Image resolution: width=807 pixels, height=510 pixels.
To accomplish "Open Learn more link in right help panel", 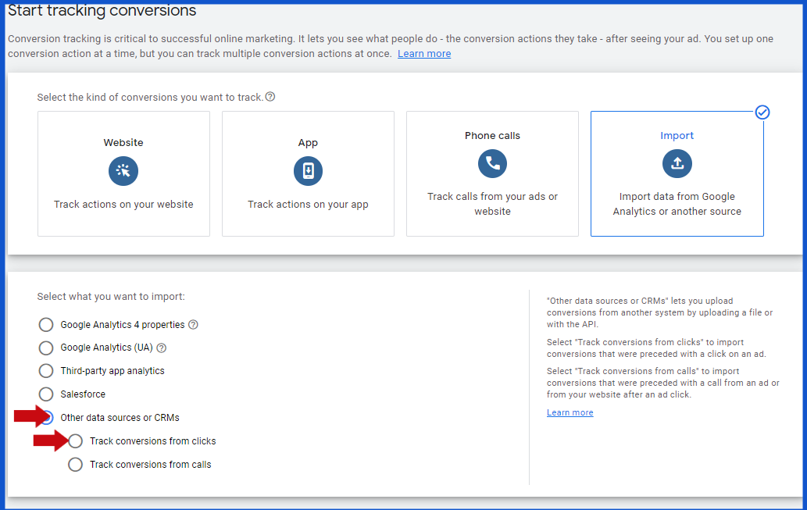I will [x=570, y=412].
